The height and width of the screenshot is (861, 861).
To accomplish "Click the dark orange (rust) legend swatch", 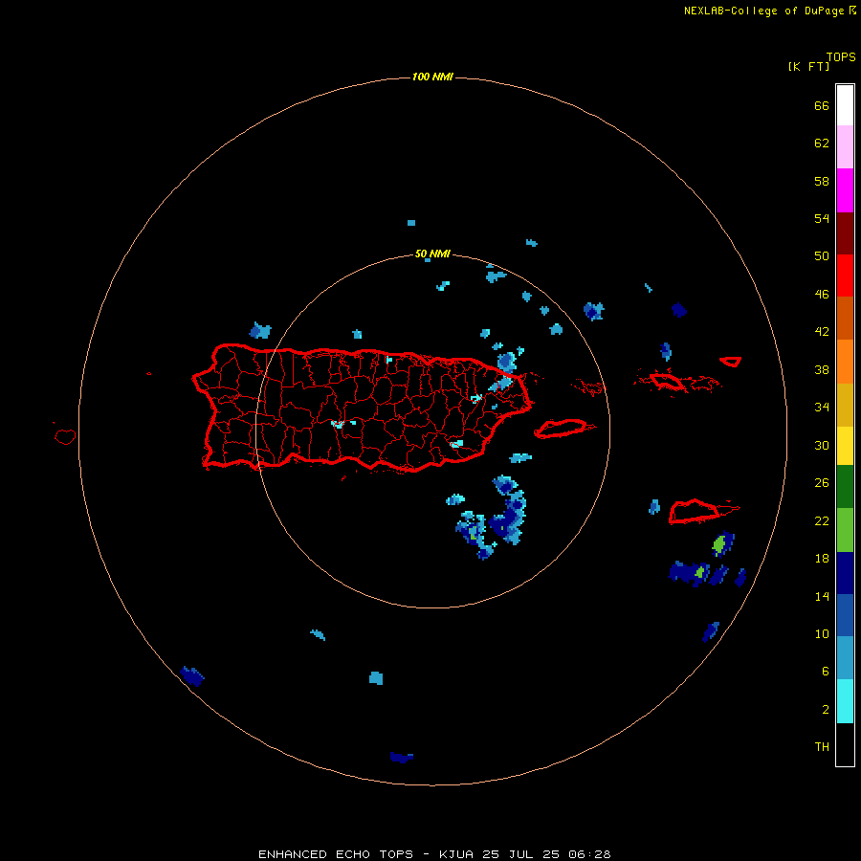I will [845, 319].
